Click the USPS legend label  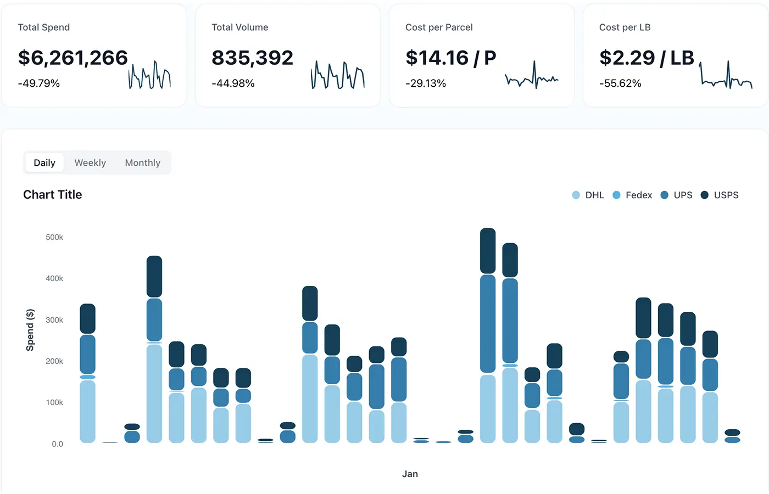pyautogui.click(x=726, y=195)
